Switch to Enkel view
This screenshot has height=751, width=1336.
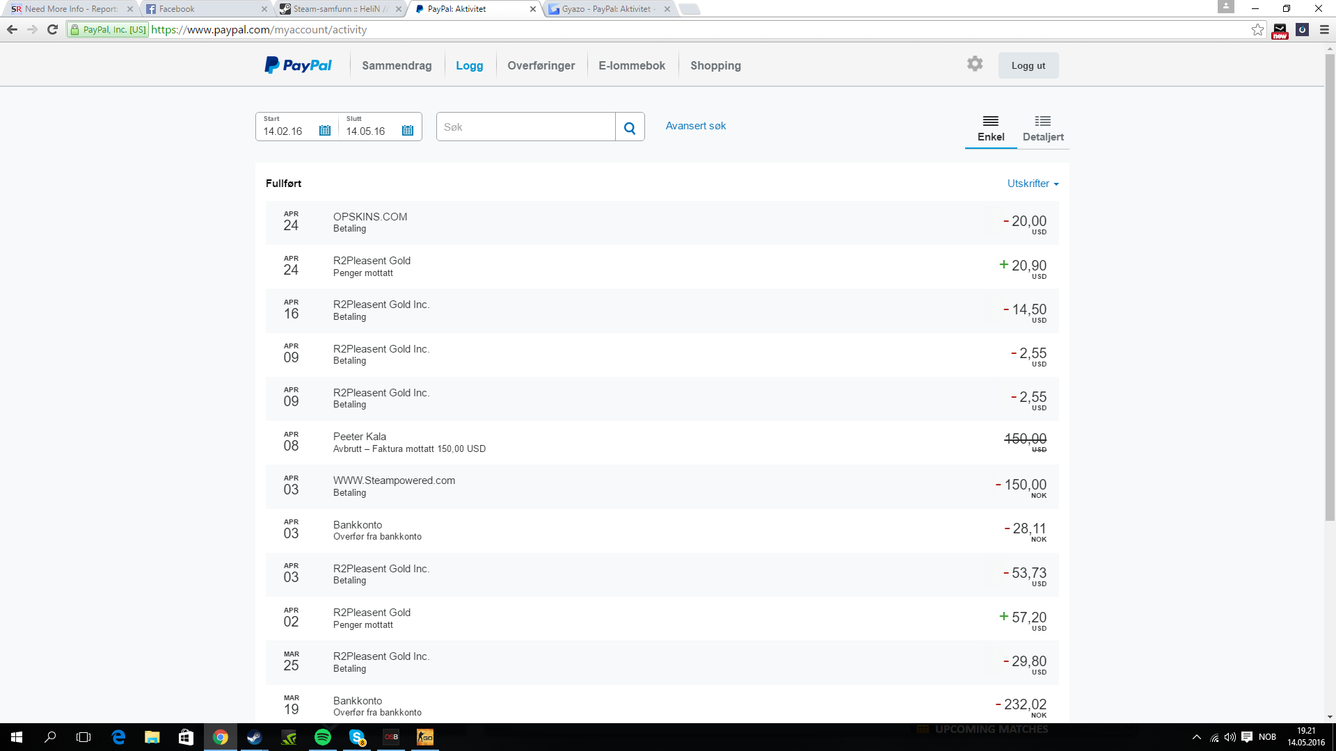[991, 129]
